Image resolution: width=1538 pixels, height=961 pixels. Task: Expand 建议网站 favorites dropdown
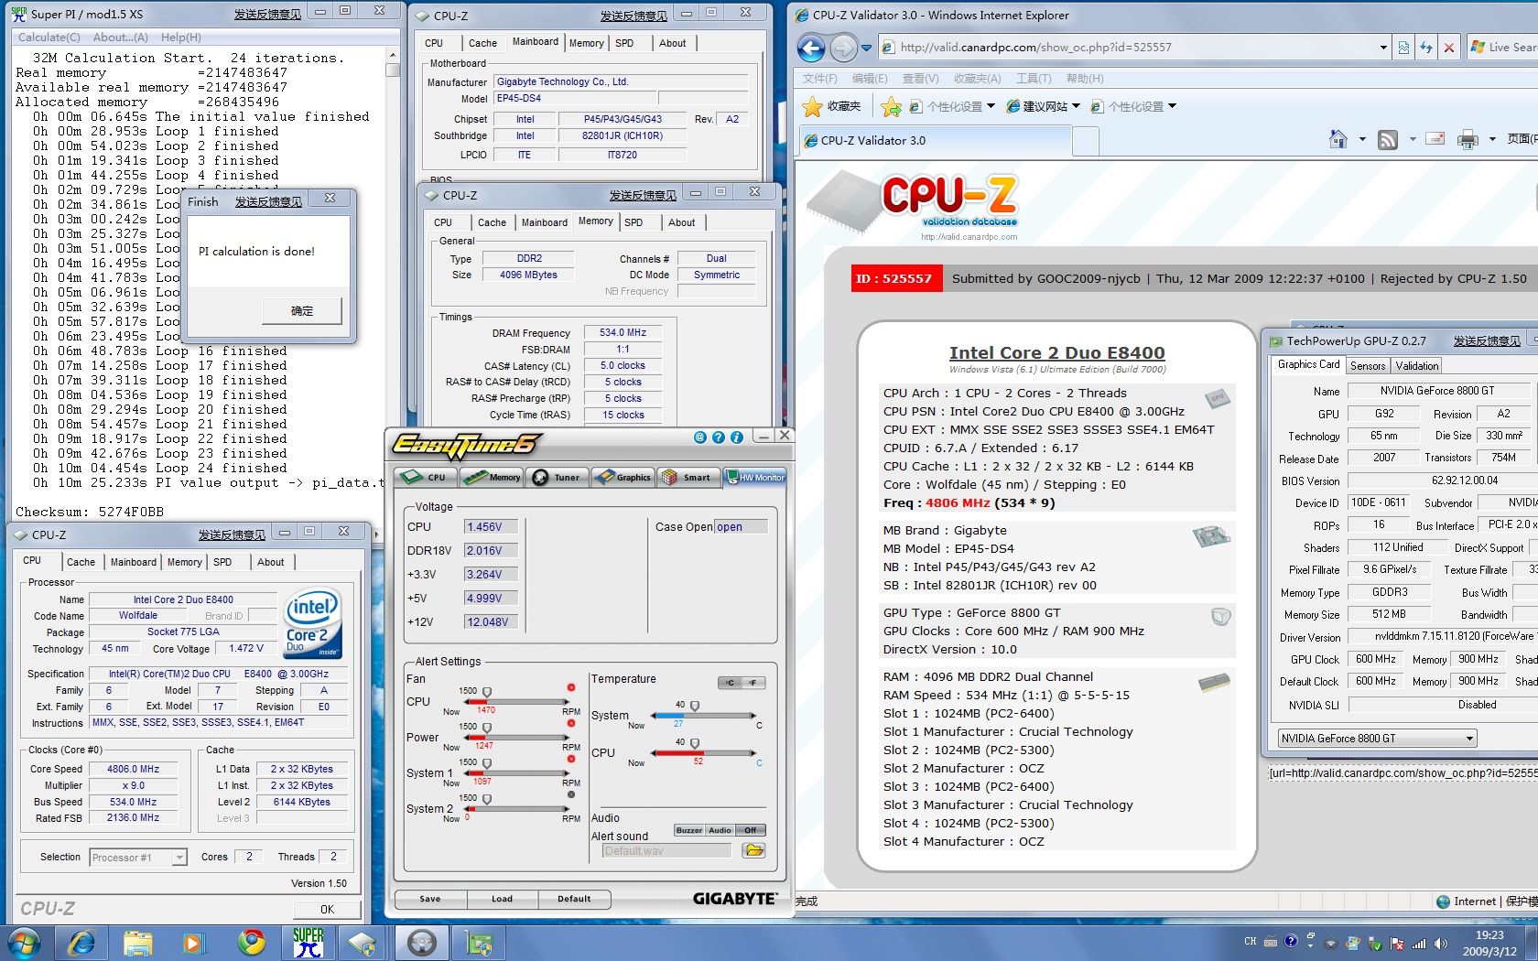[x=1076, y=106]
